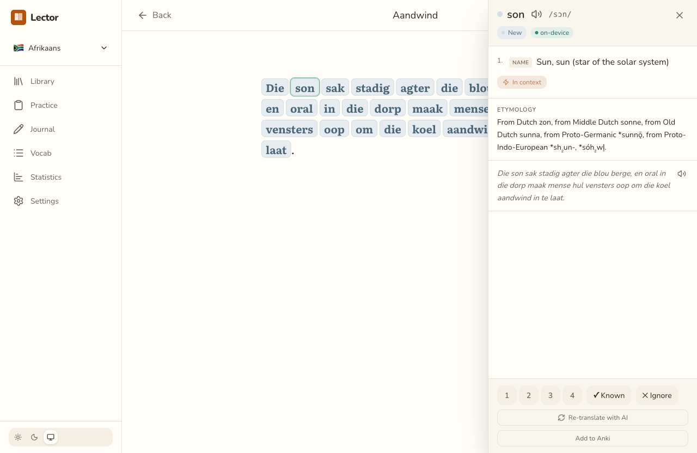Viewport: 697px width, 453px height.
Task: Play audio of the example sentence
Action: click(682, 174)
